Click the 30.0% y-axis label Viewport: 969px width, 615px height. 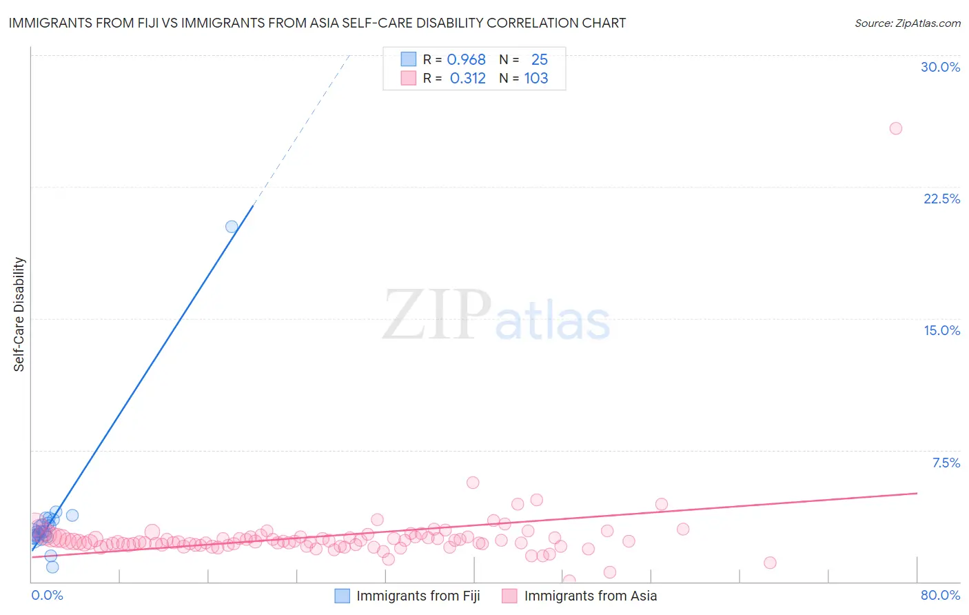(x=940, y=67)
